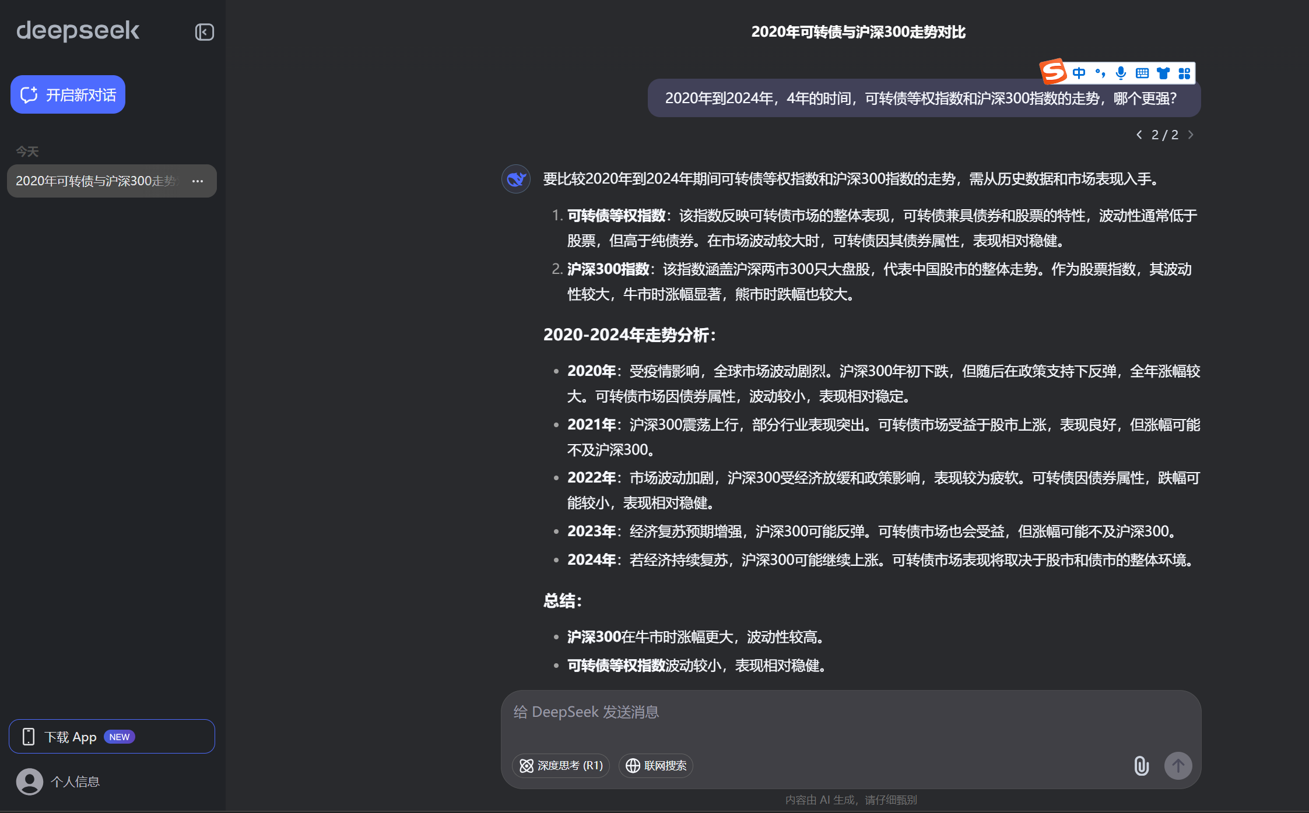Toggle 联网搜索 web search
The image size is (1309, 813).
[x=656, y=765]
